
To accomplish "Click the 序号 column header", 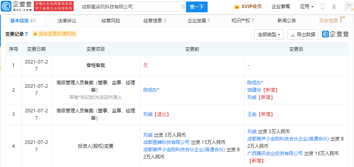I will 13,49.
